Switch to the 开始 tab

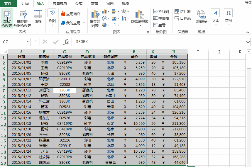point(25,4)
